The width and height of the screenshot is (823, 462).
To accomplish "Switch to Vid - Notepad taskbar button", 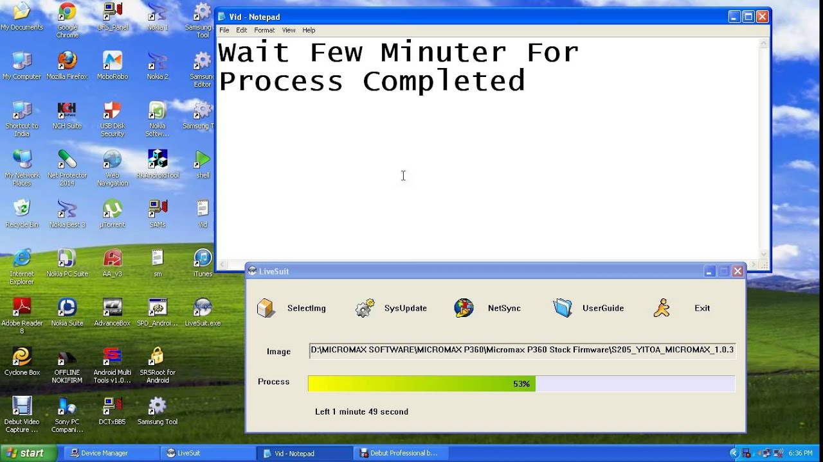I will coord(303,453).
